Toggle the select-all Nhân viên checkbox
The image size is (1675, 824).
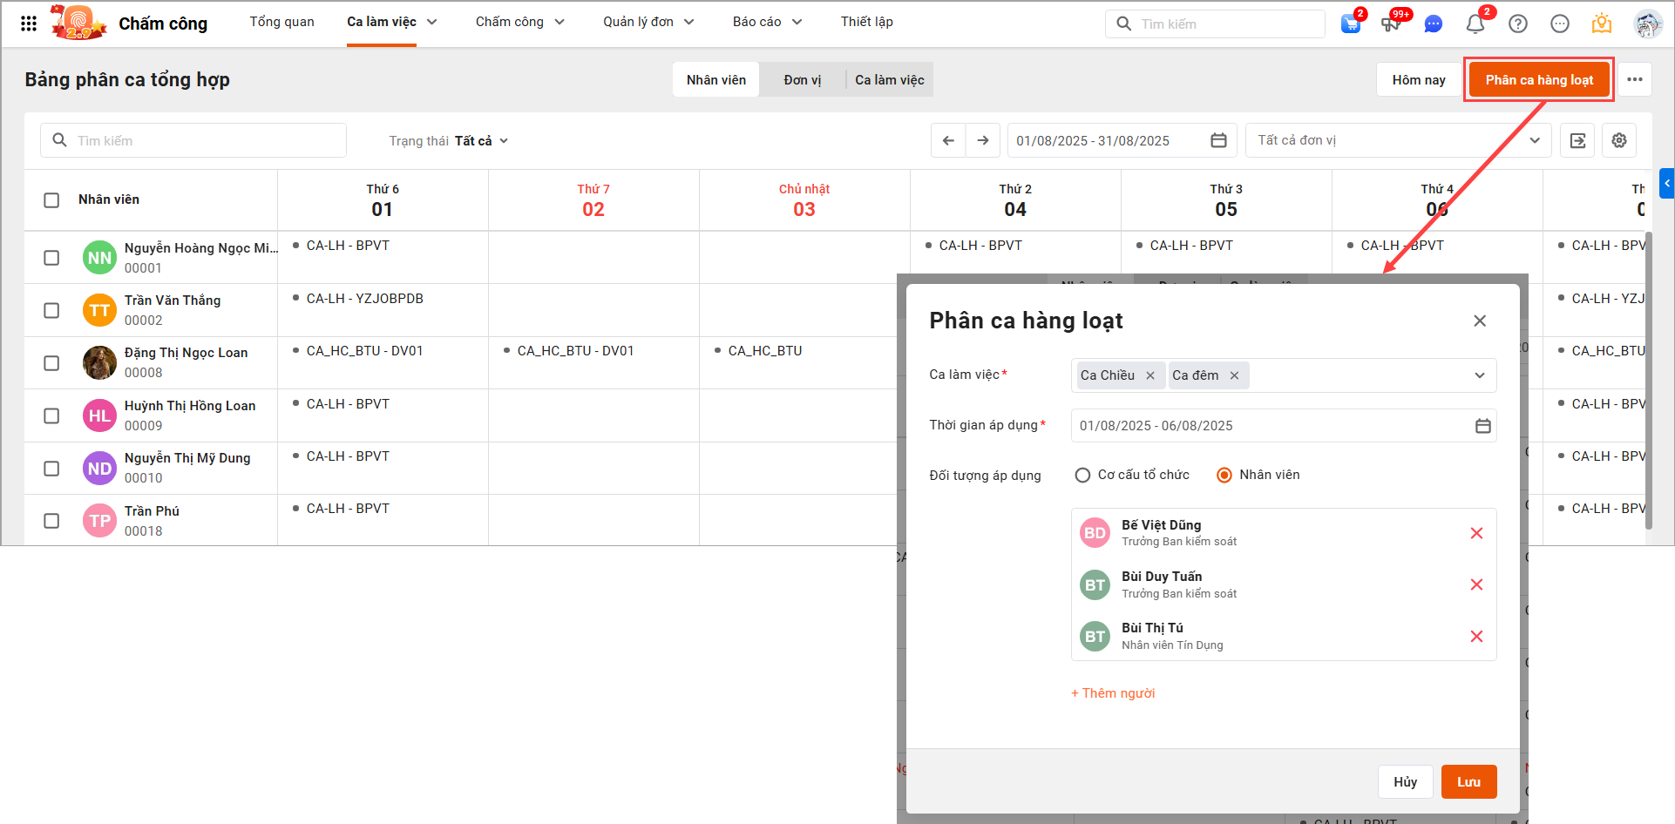[x=51, y=200]
